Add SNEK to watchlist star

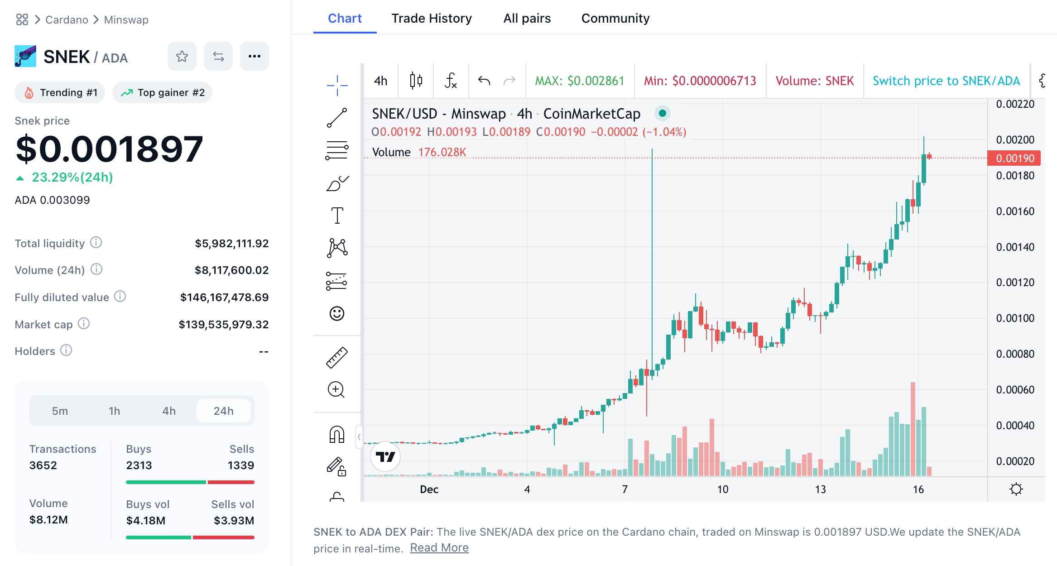(x=182, y=56)
